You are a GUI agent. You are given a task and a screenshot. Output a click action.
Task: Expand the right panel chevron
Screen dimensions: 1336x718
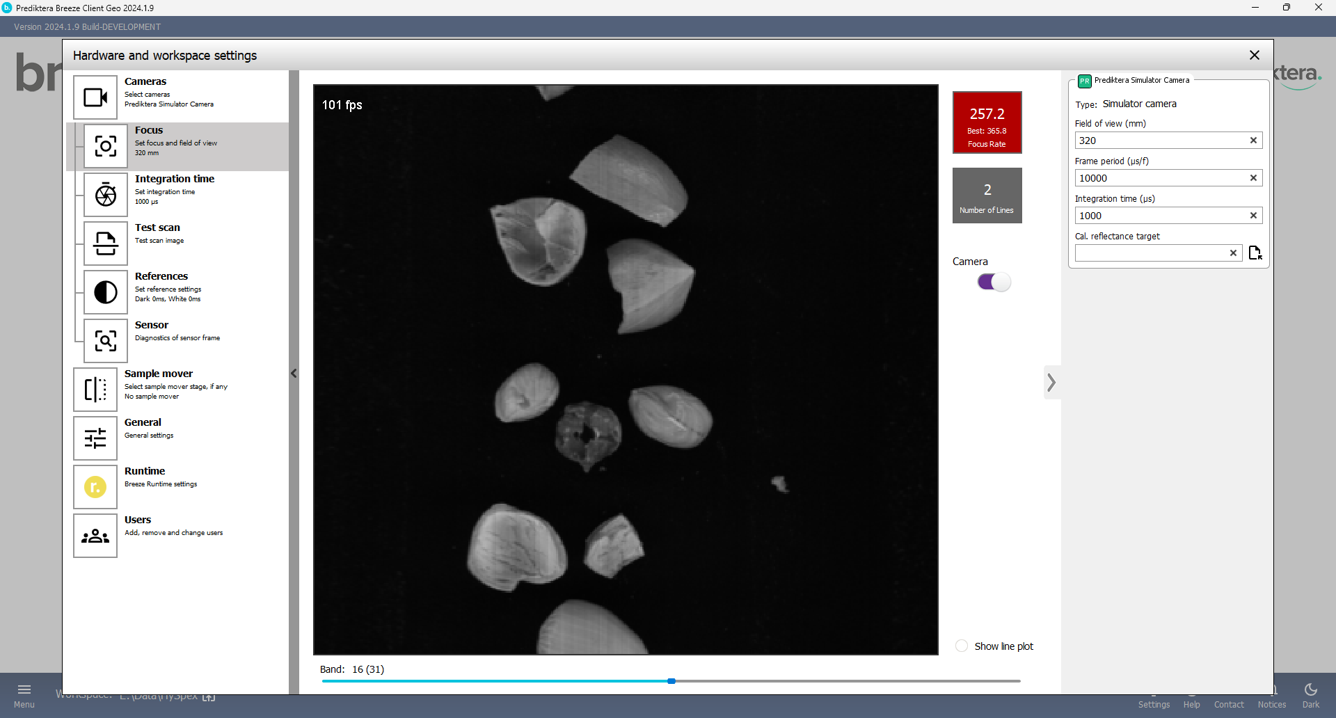[x=1051, y=382]
